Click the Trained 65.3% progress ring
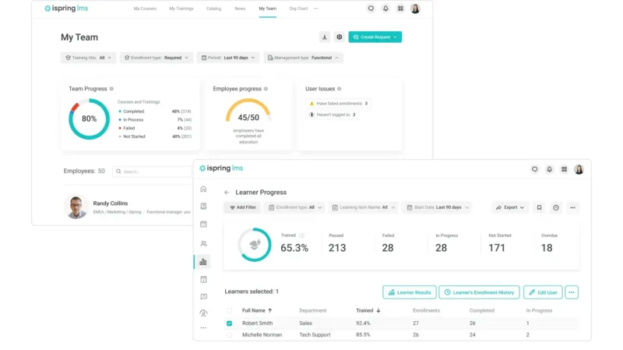 (x=255, y=245)
